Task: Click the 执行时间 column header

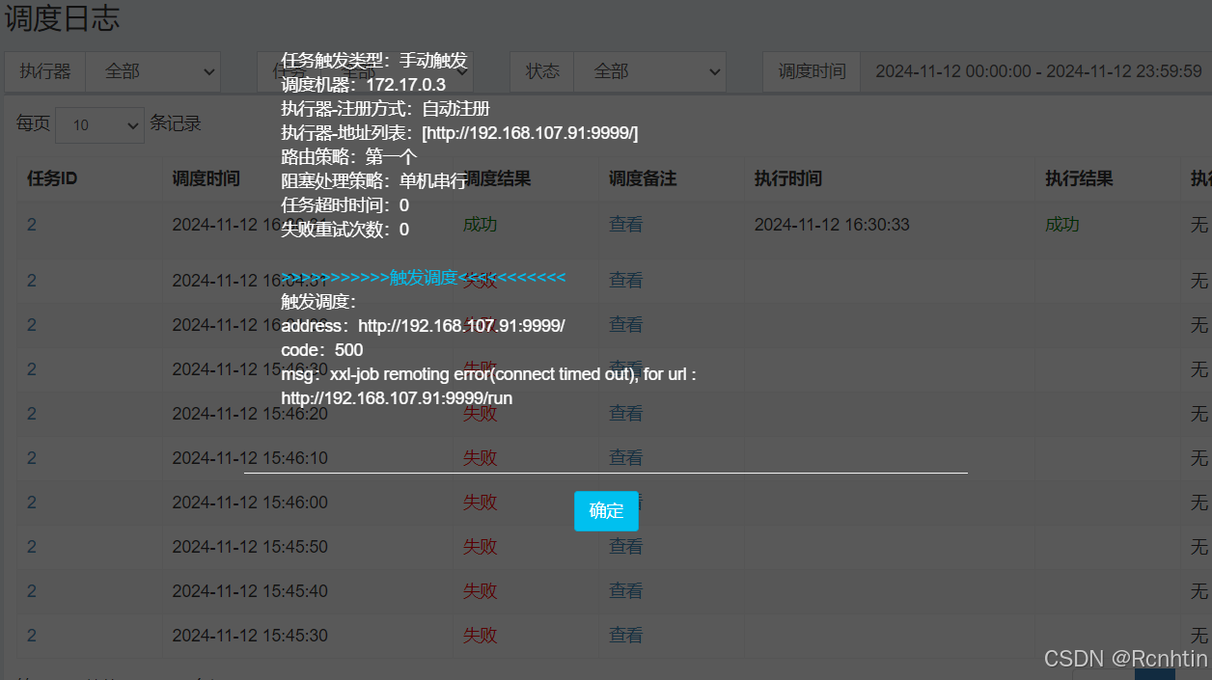Action: click(x=788, y=178)
